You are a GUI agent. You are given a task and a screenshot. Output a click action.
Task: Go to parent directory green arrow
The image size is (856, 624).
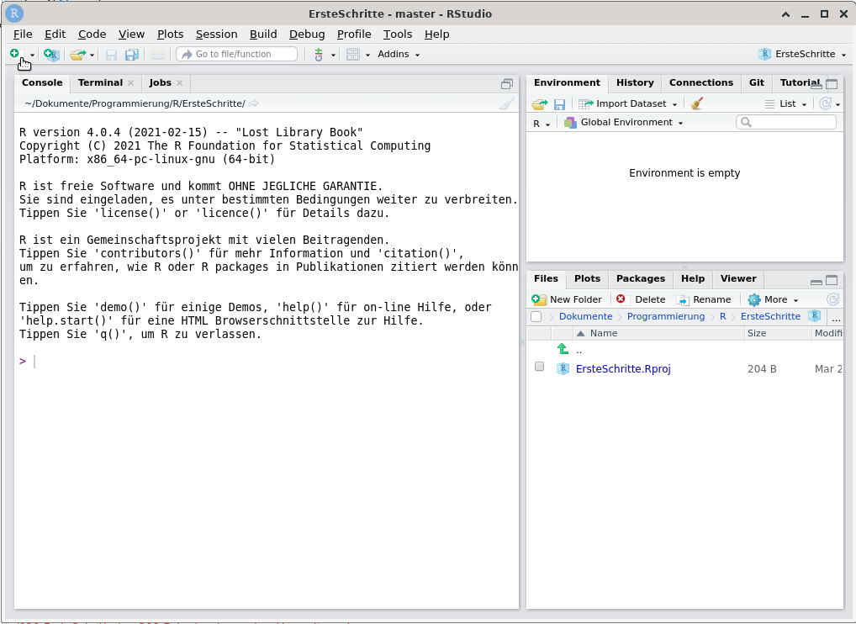click(x=563, y=349)
